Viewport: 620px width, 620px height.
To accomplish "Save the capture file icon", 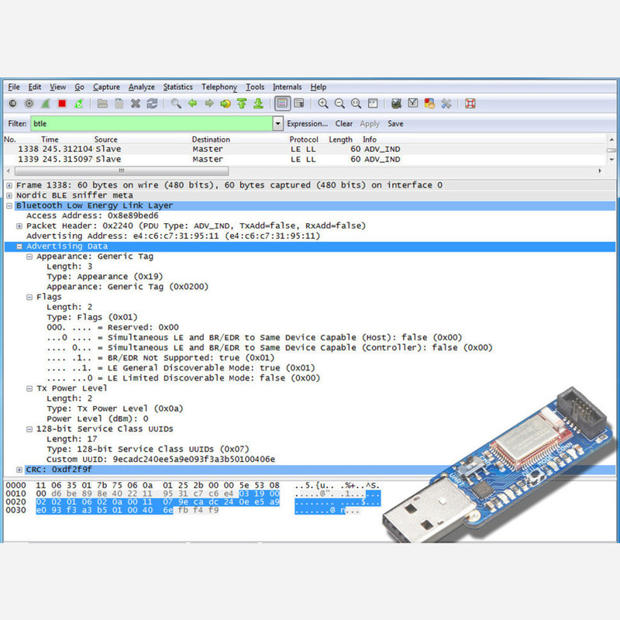I will [119, 104].
